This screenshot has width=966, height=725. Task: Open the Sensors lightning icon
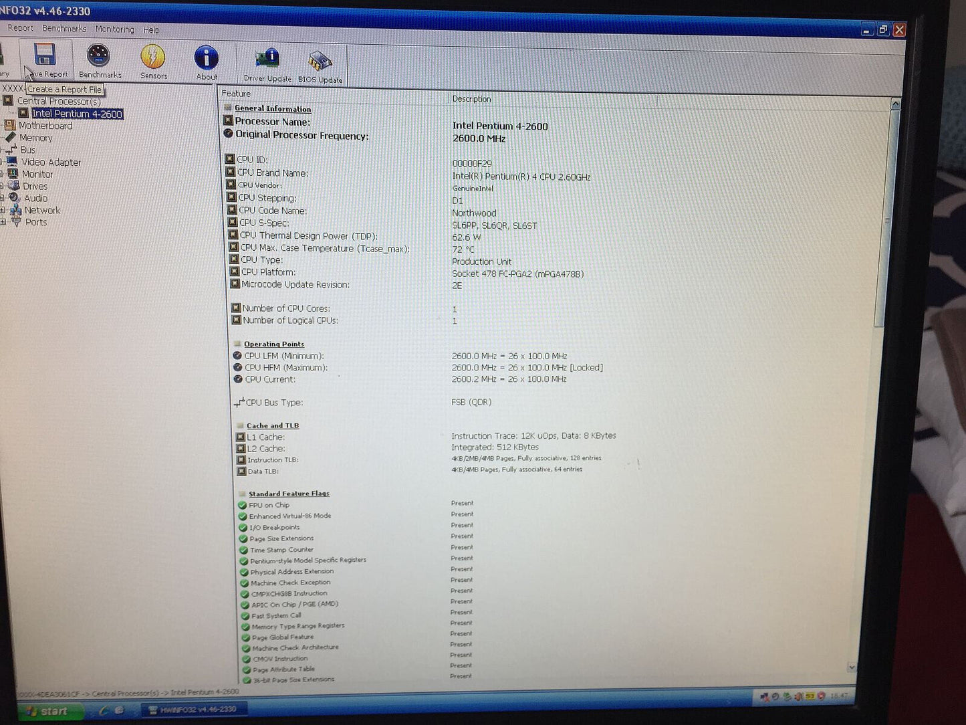pyautogui.click(x=153, y=56)
